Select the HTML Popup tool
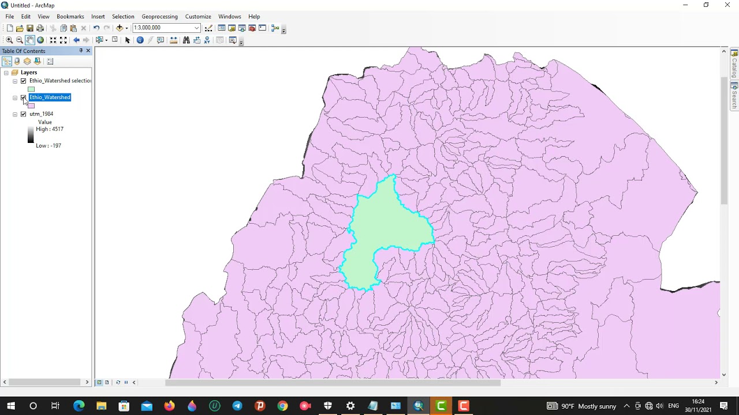 coord(161,40)
